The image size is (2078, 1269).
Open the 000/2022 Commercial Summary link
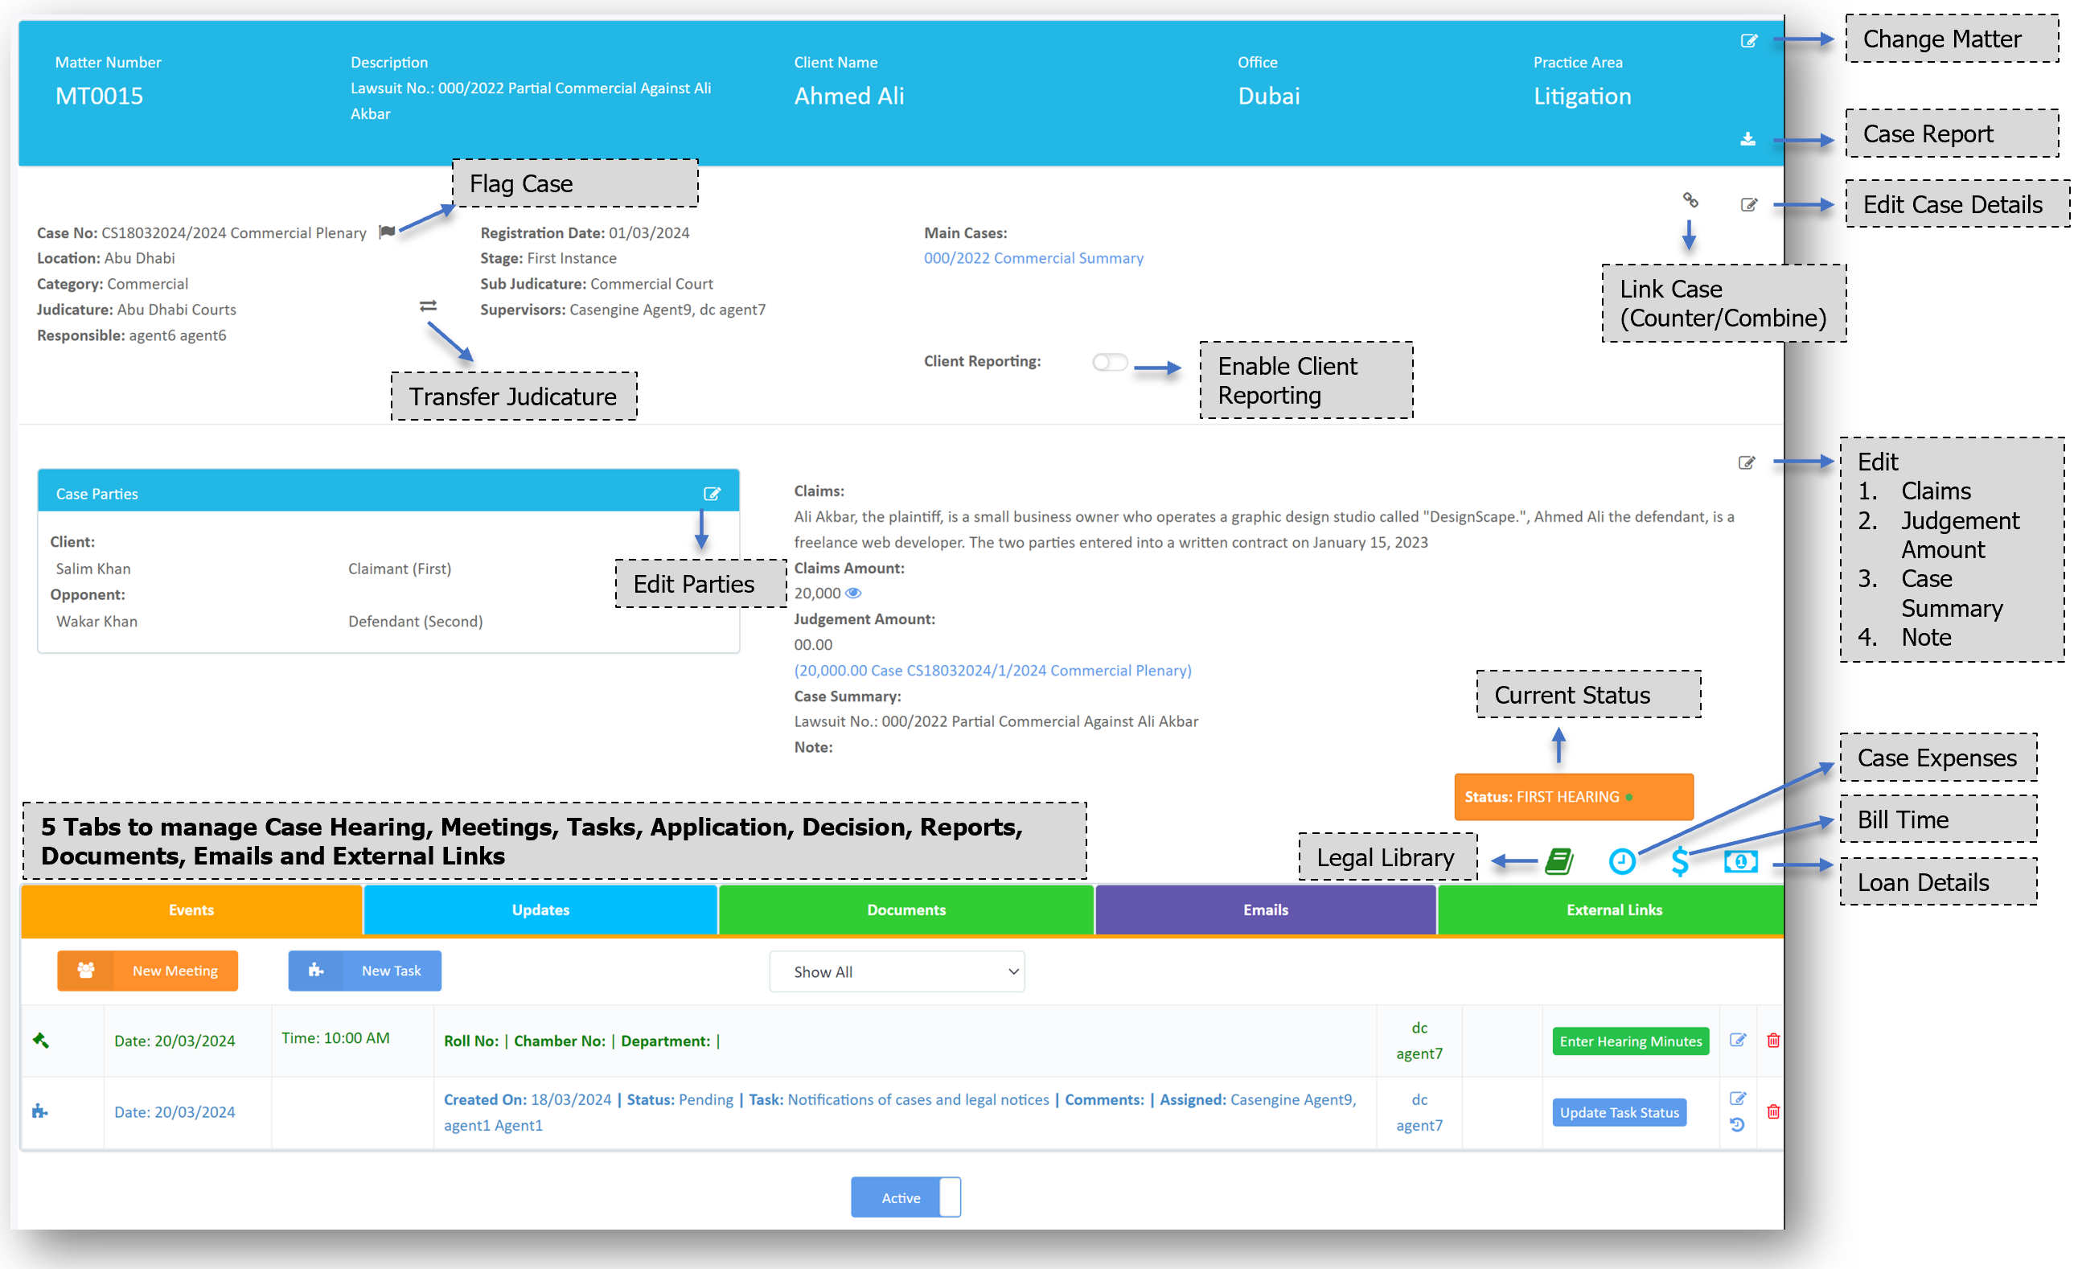1033,258
